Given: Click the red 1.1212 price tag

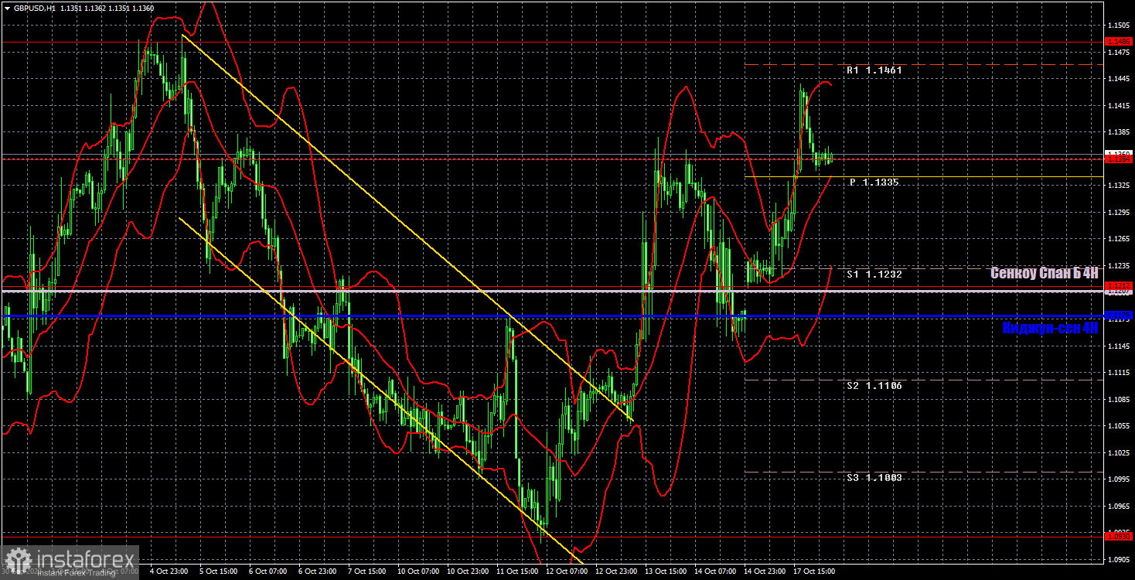Looking at the screenshot, I should (1119, 286).
